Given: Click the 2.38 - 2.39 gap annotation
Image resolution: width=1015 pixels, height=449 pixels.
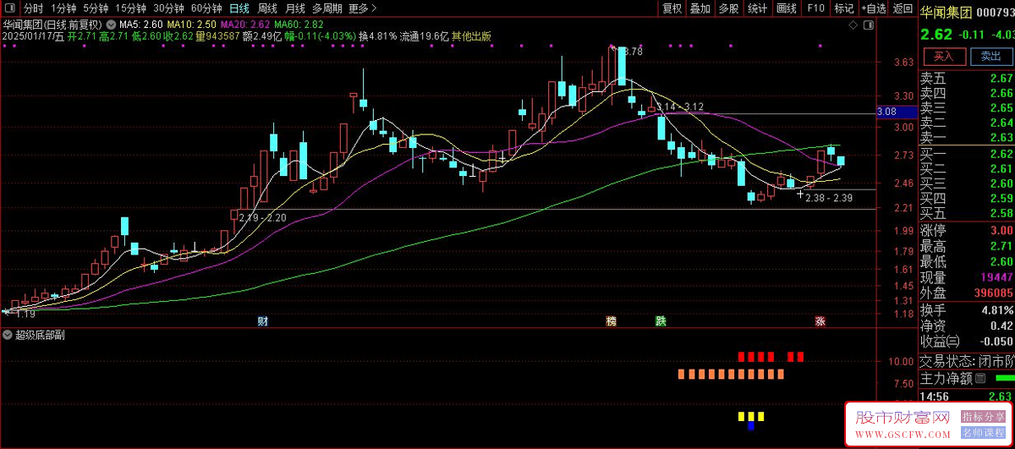Looking at the screenshot, I should (x=829, y=198).
